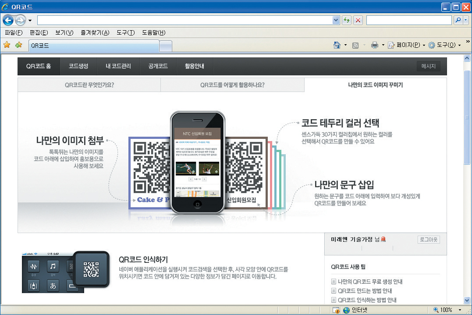Viewport: 472px width, 315px height.
Task: Open the 파일(F) menu
Action: (14, 33)
